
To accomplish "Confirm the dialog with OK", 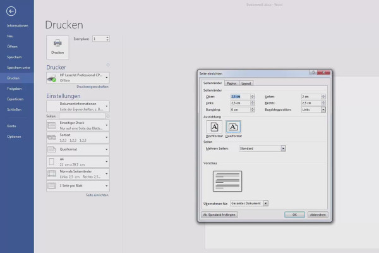I will tap(294, 214).
